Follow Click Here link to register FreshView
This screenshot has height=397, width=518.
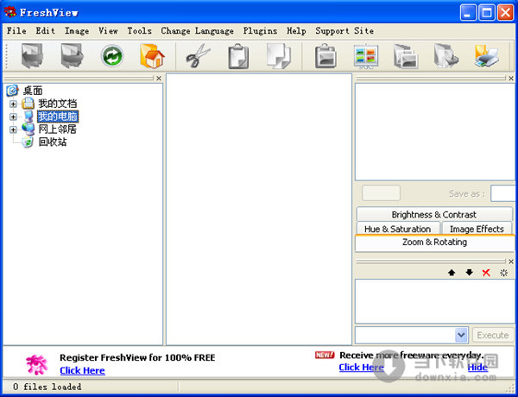pyautogui.click(x=82, y=370)
